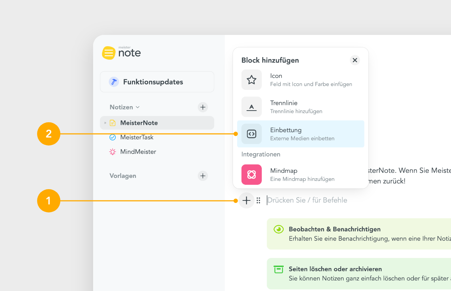Screen dimensions: 451x291
Task: Choose the Einbettung menu entry
Action: [300, 134]
